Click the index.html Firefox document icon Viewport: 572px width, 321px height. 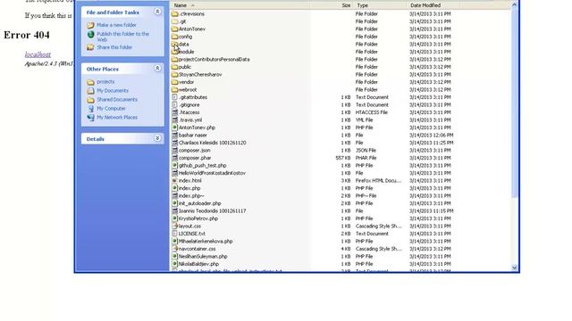(x=175, y=180)
